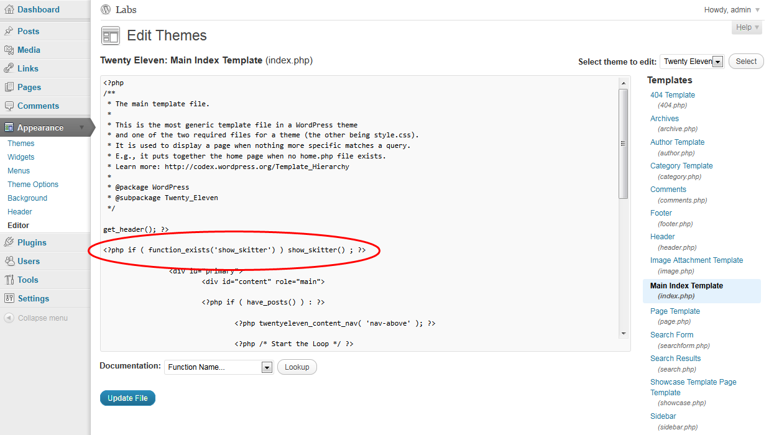Open the Plugins menu
This screenshot has height=435, width=774.
click(32, 242)
